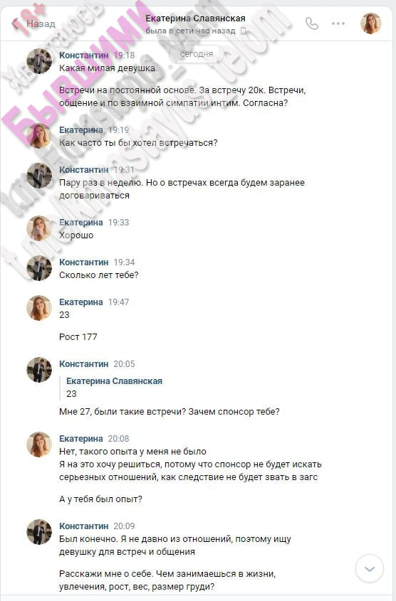Open the three-dots more options menu
This screenshot has height=601, width=396.
coord(338,23)
